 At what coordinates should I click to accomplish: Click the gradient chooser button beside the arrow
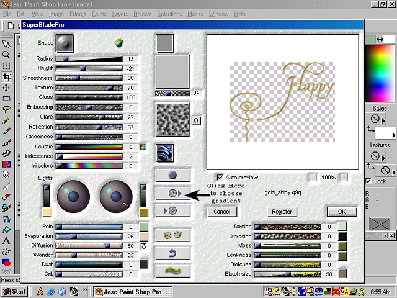click(x=172, y=194)
